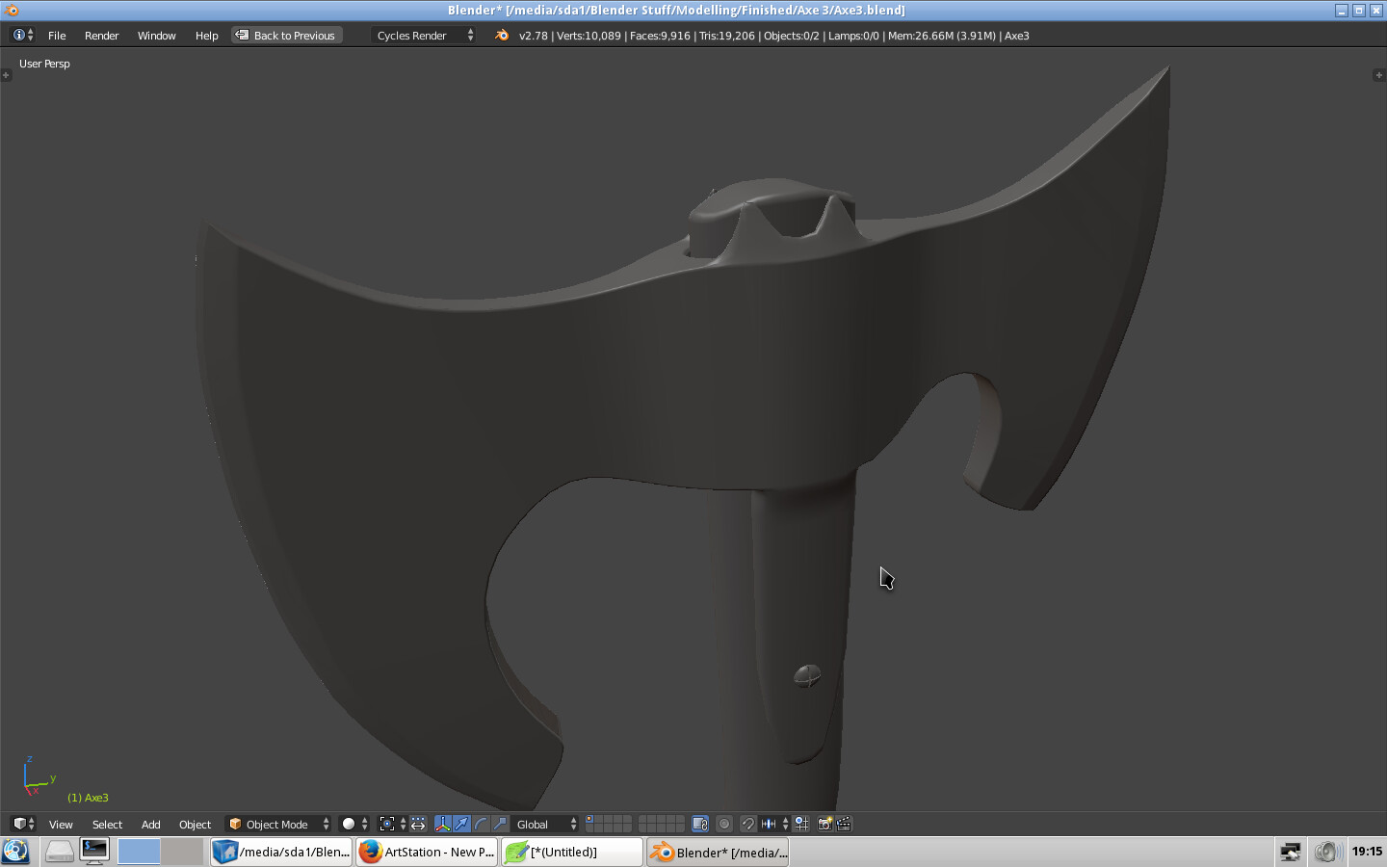This screenshot has width=1387, height=867.
Task: Click the Blender logo in info header
Action: pos(502,36)
